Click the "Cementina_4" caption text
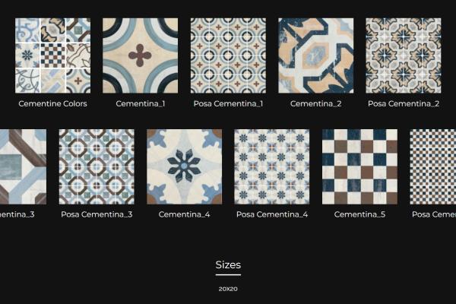This screenshot has height=304, width=456. pos(185,214)
